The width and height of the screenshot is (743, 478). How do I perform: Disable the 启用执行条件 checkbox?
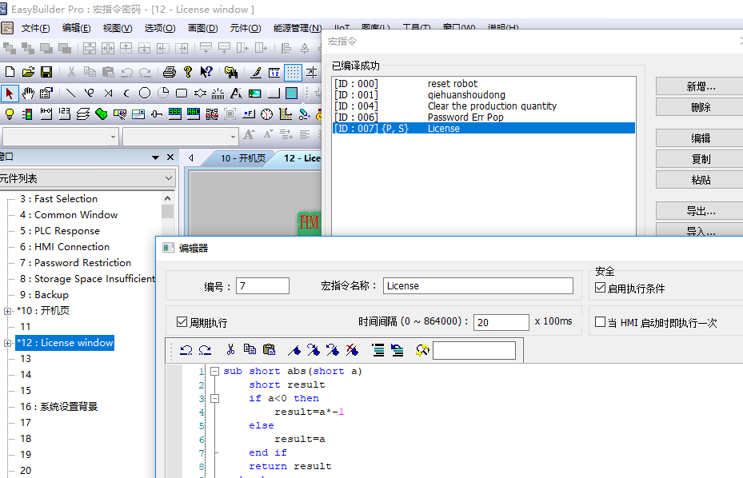(x=601, y=289)
